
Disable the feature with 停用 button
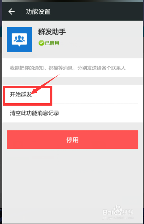point(73,140)
